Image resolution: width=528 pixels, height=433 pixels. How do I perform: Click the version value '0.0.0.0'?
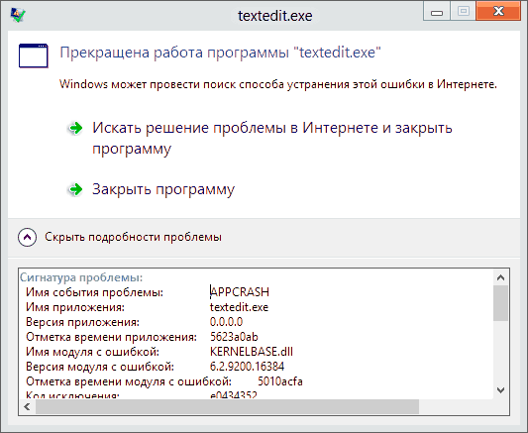[x=226, y=322]
